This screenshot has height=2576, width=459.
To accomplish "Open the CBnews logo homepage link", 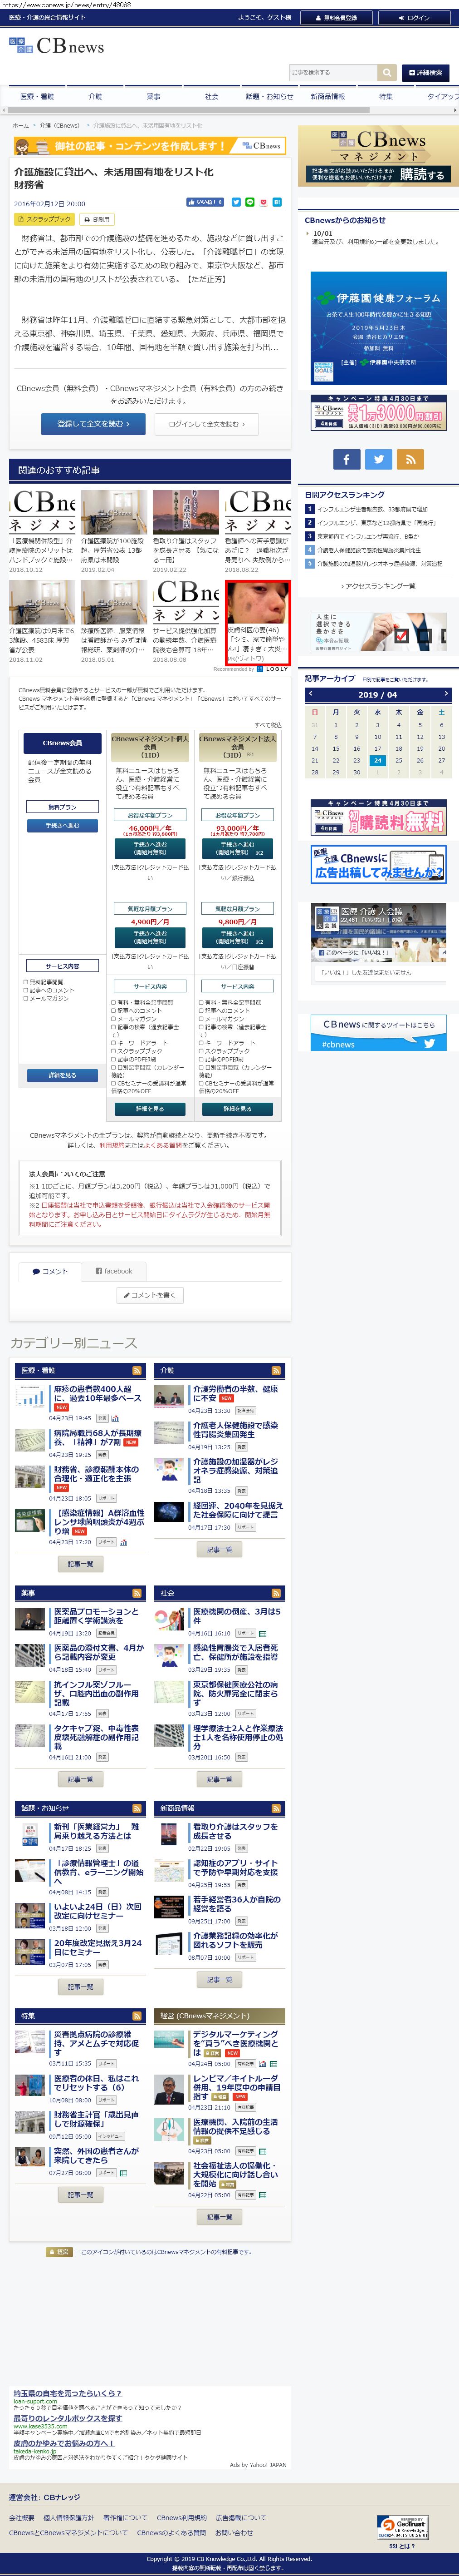I will (x=57, y=46).
